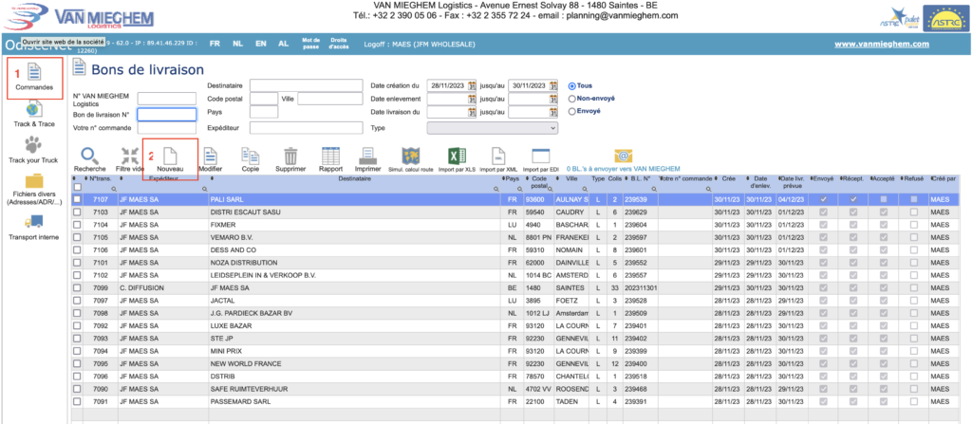Expand the Type dropdown

pyautogui.click(x=494, y=126)
